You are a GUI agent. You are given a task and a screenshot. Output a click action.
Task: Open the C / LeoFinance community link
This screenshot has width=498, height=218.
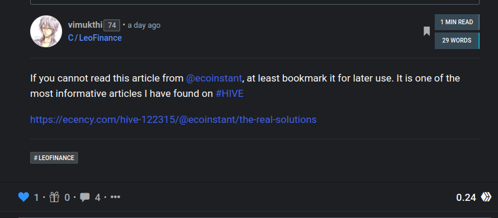click(95, 38)
